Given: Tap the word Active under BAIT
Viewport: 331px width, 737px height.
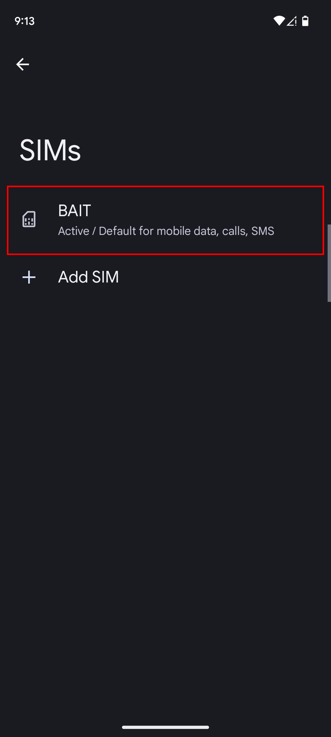Looking at the screenshot, I should tap(74, 231).
